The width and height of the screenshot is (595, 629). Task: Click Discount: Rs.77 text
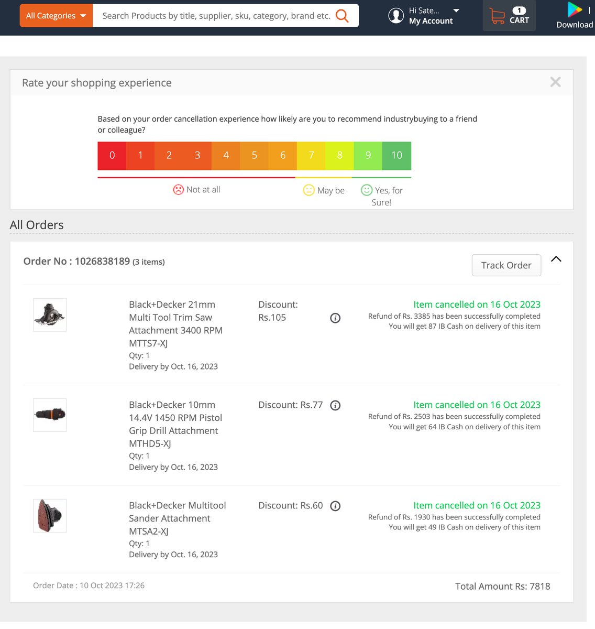click(x=291, y=405)
